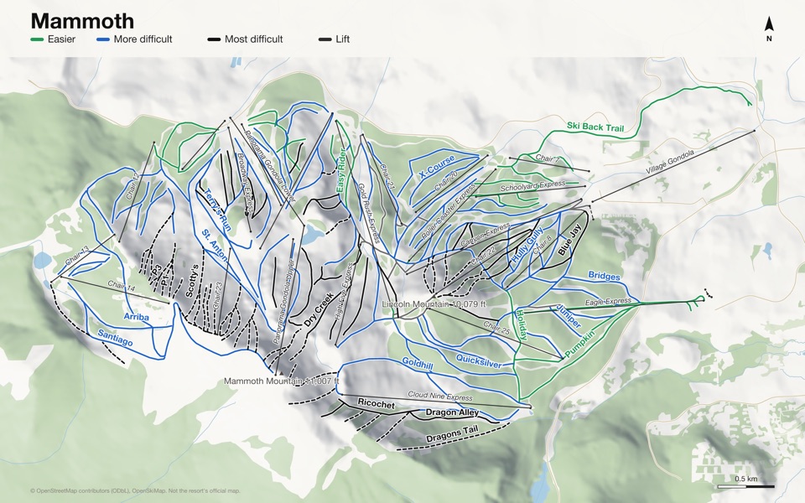Click the 'Schoolyard Express' lift label

tap(532, 186)
